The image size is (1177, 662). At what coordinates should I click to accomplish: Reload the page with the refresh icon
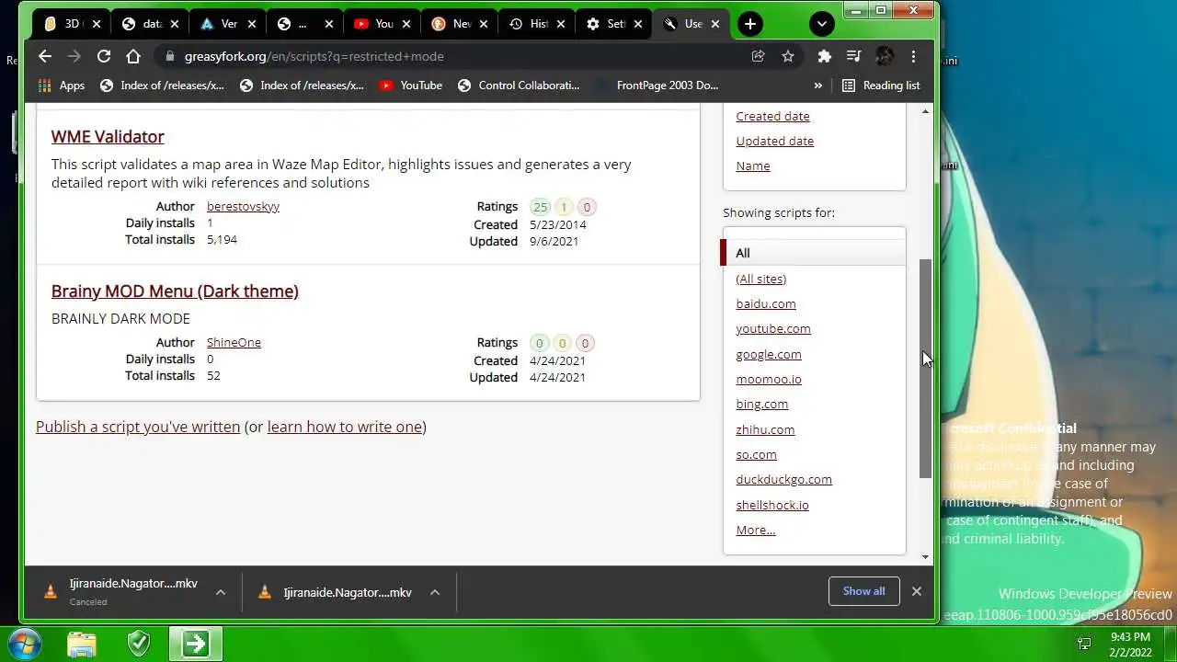pos(104,56)
